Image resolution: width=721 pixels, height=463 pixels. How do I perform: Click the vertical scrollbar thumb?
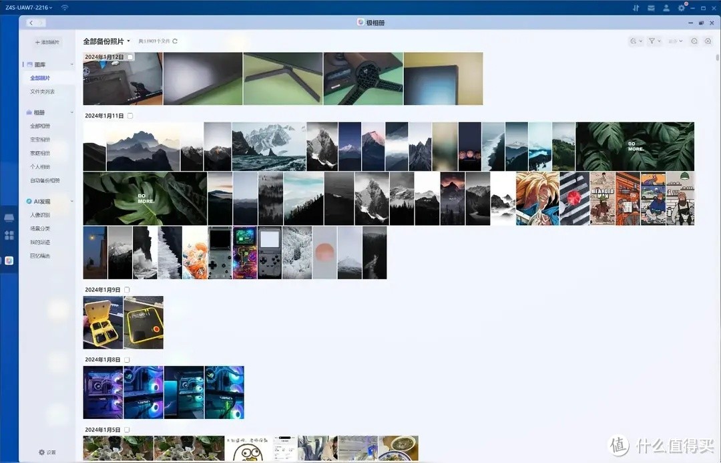[x=717, y=58]
